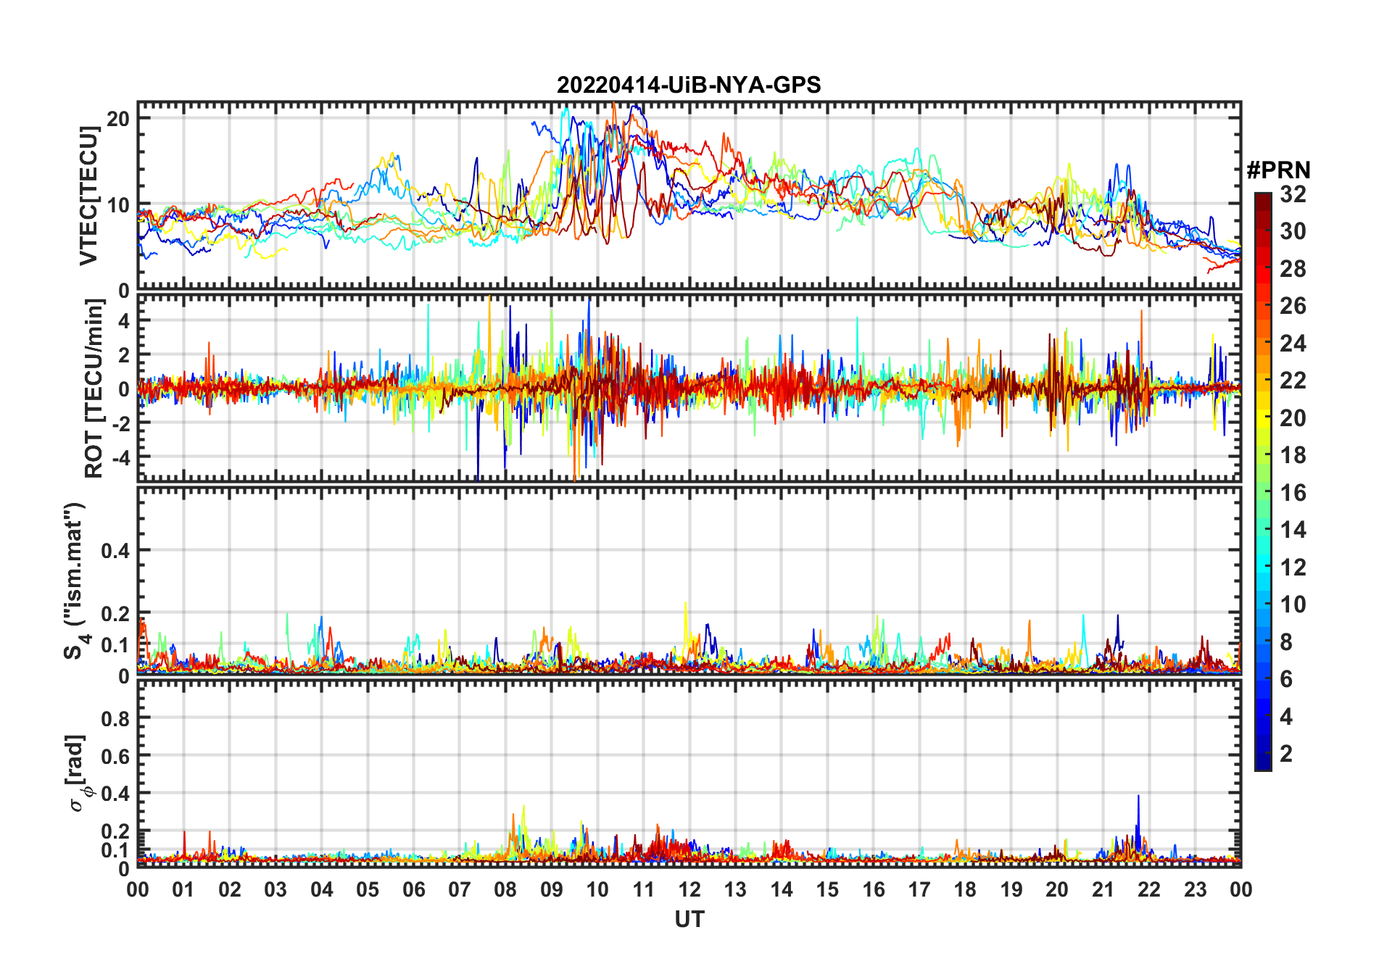
Task: Click x-axis hour label "09"
Action: click(552, 889)
